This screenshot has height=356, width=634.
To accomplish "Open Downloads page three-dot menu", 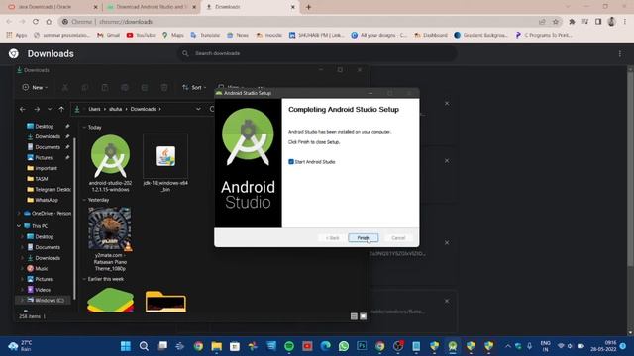I will (x=620, y=53).
